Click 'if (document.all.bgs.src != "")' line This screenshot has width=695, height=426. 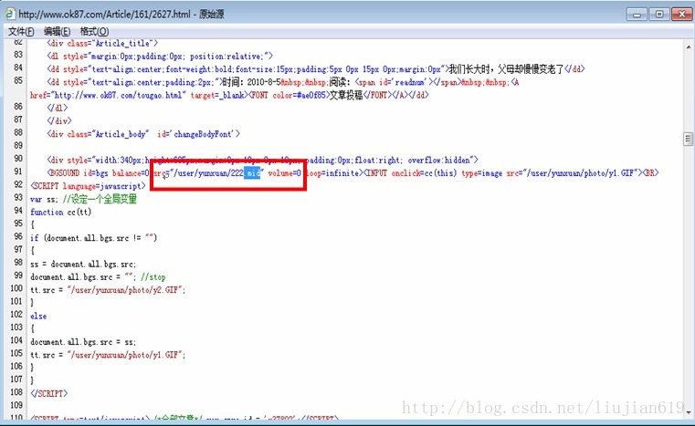click(x=93, y=238)
